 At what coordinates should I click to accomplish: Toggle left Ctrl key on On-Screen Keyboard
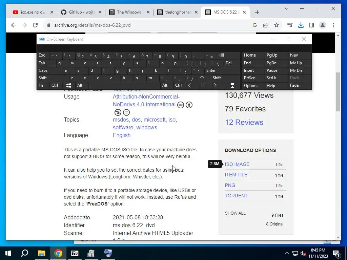56,85
